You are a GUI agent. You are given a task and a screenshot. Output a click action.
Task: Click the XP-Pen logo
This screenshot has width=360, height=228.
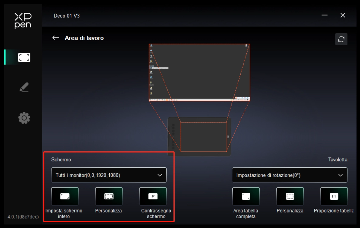point(23,21)
